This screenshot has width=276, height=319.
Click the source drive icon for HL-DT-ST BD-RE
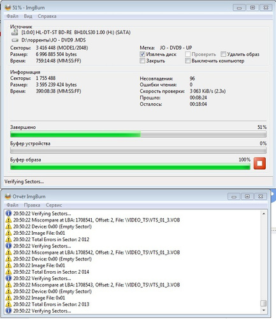click(15, 33)
